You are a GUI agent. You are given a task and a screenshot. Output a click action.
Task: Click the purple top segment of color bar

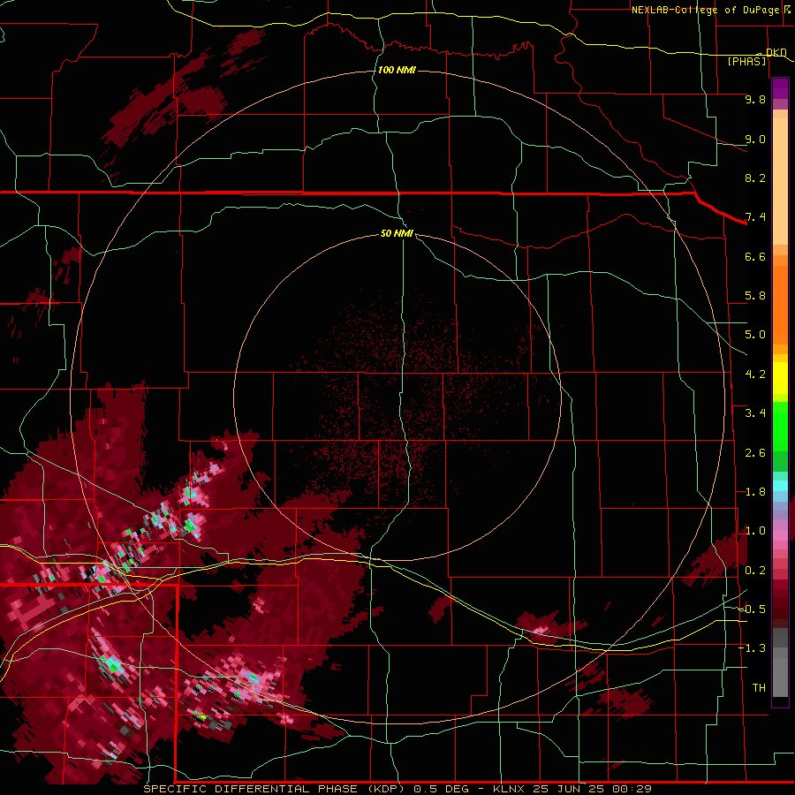780,88
